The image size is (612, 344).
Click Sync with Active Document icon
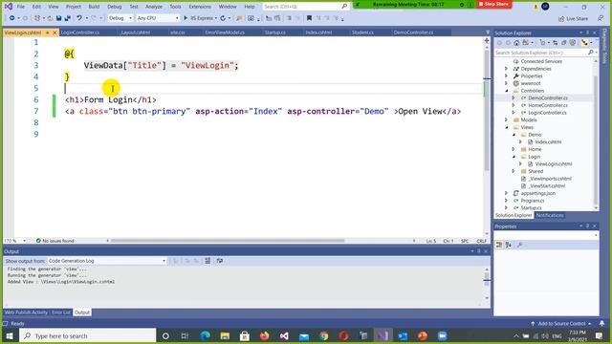[555, 42]
